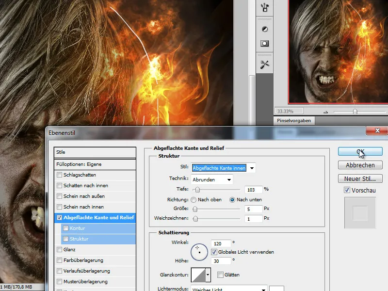Check the Struktur sub-option checkbox
This screenshot has width=388, height=291.
pyautogui.click(x=65, y=239)
